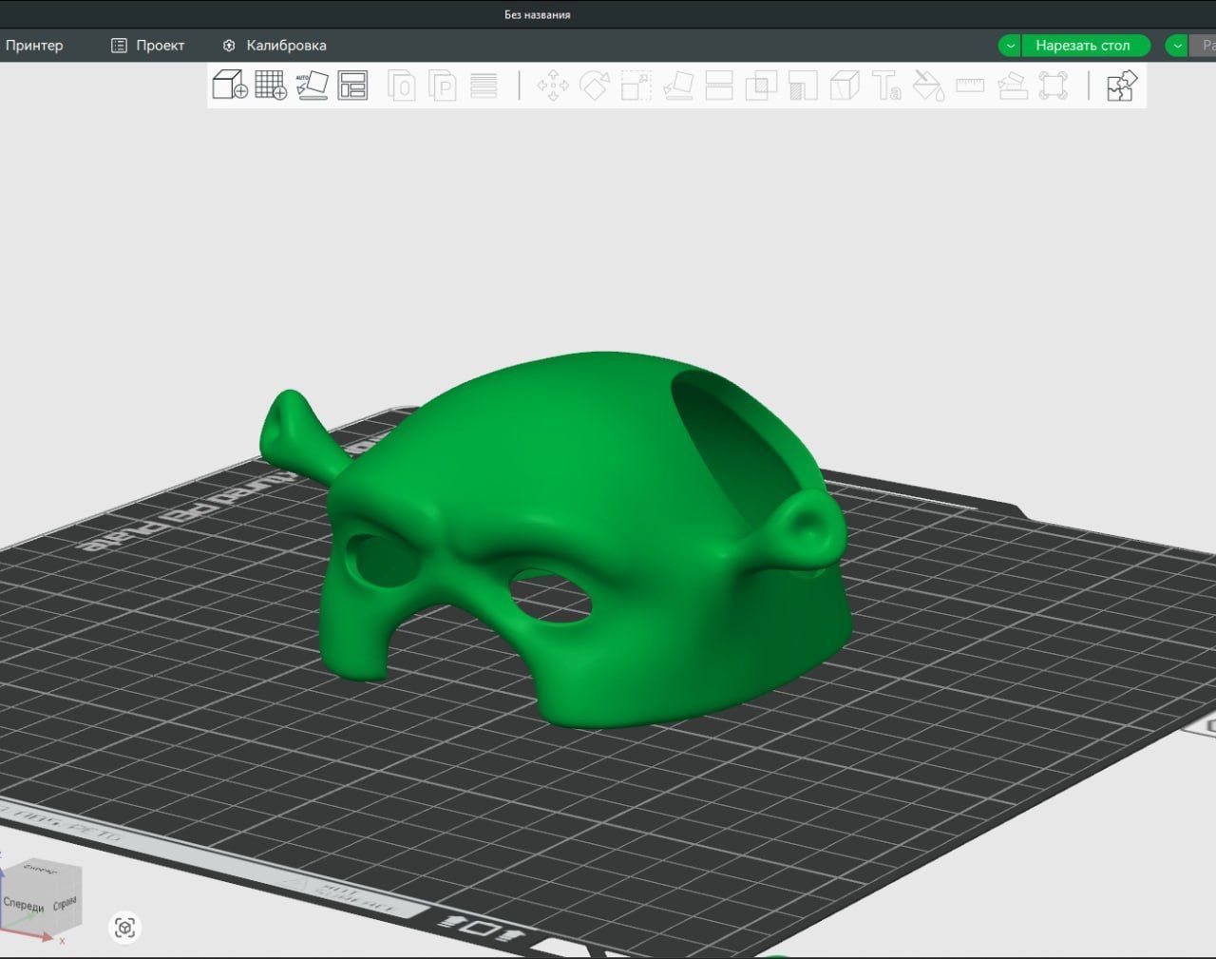Open the Variable layer height tool

point(484,86)
